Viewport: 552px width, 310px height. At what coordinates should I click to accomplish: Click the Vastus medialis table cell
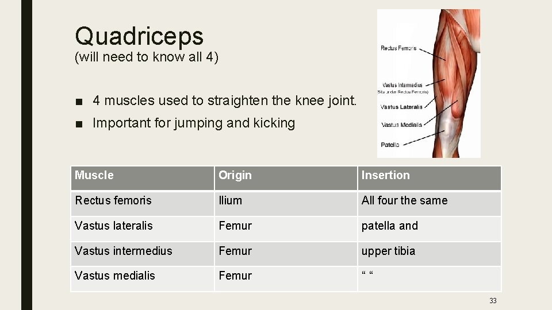(x=143, y=279)
